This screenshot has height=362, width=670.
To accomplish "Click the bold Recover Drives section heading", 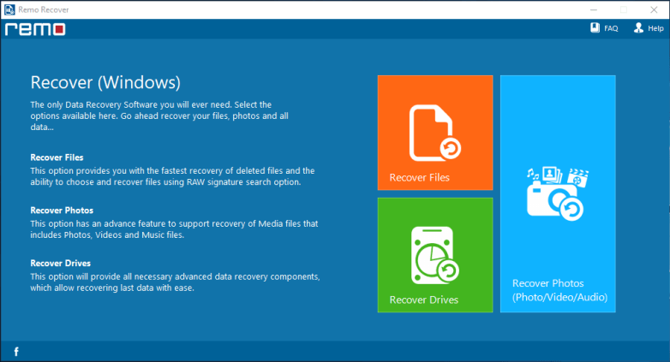I will (60, 264).
